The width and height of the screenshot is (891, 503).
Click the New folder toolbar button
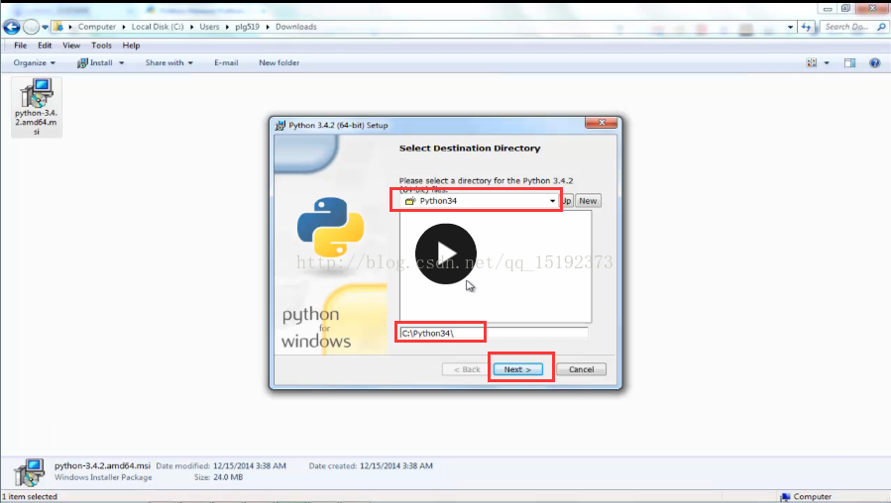click(x=279, y=63)
